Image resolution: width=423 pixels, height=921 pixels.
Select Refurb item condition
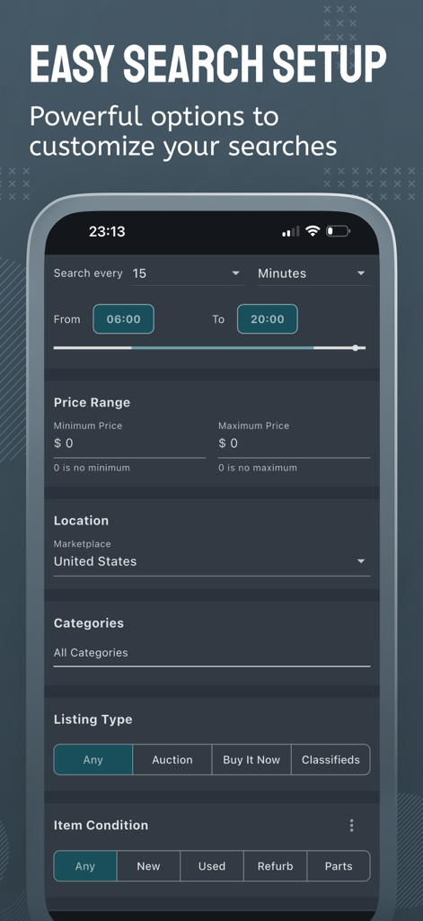[x=275, y=866]
